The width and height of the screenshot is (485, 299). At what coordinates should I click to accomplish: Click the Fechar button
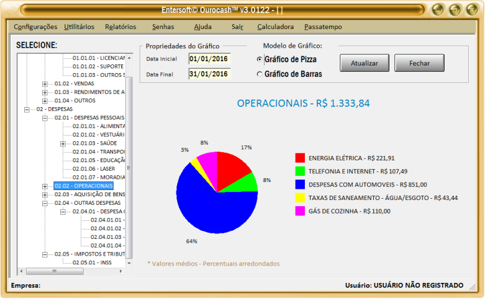(x=419, y=63)
